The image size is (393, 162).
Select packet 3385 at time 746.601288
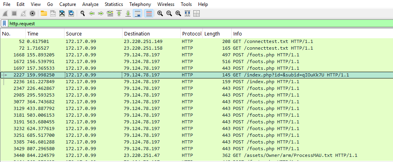click(196, 142)
